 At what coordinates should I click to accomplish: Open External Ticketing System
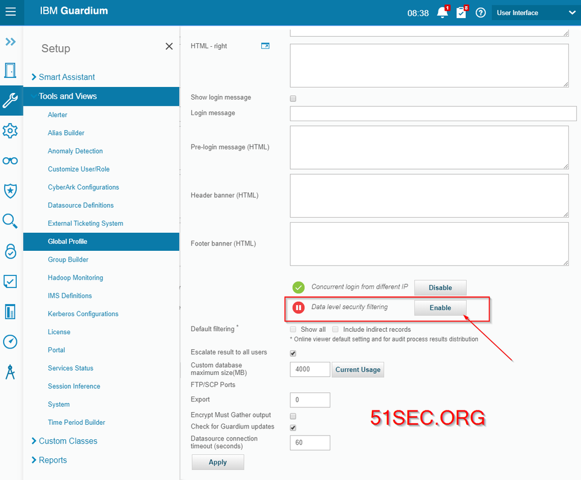click(x=85, y=224)
